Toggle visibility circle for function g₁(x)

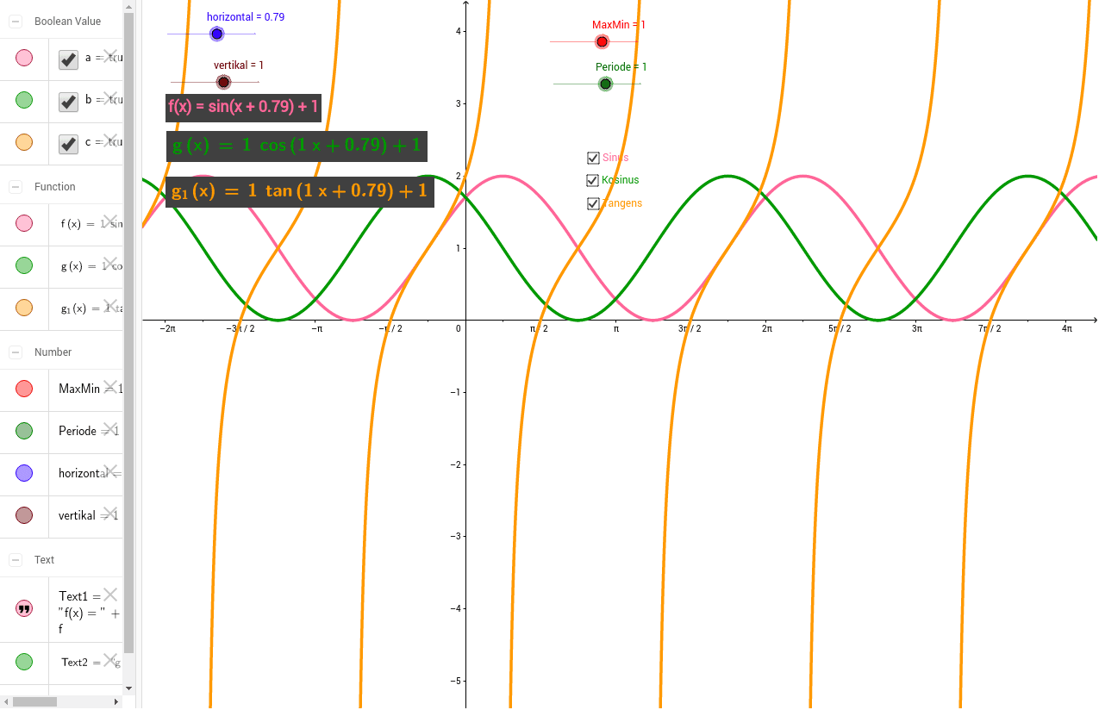point(24,308)
